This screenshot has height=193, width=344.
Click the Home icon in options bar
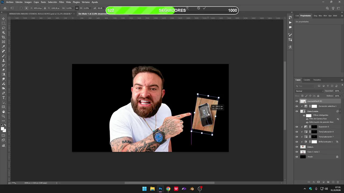[5, 8]
